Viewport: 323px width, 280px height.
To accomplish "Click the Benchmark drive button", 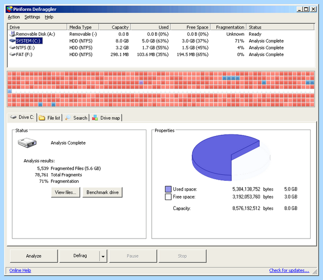I will pyautogui.click(x=102, y=193).
